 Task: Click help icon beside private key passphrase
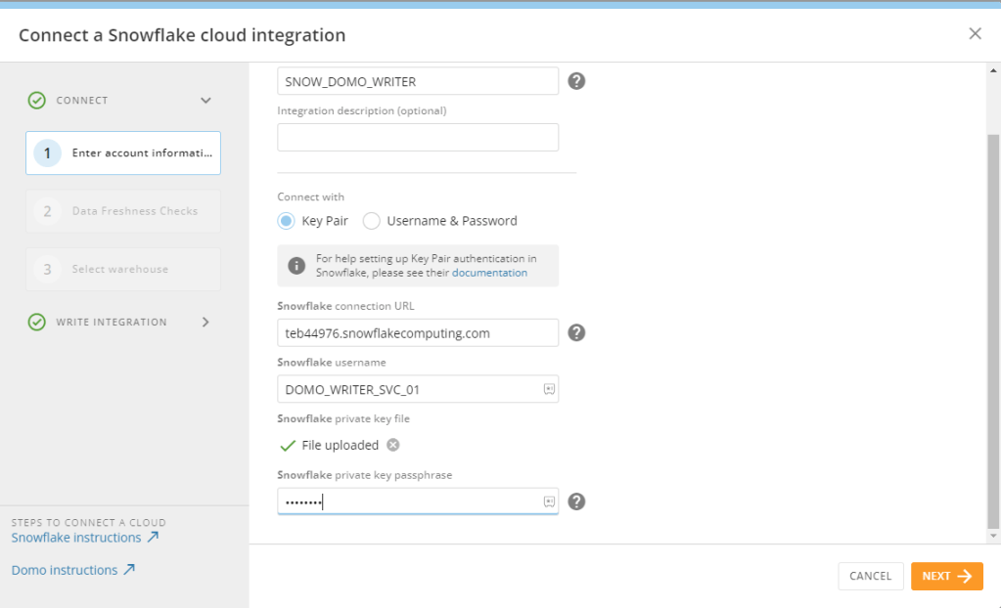[x=576, y=501]
